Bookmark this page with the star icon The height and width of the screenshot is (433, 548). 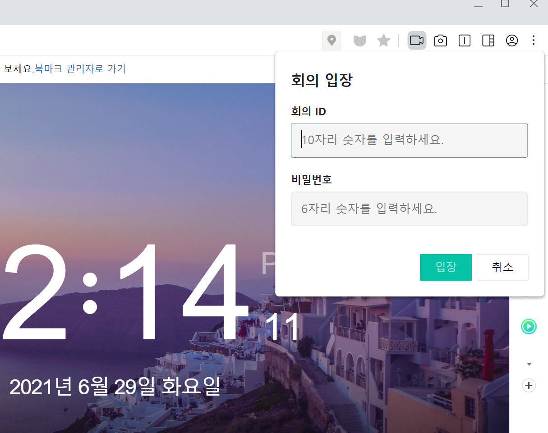pyautogui.click(x=383, y=41)
